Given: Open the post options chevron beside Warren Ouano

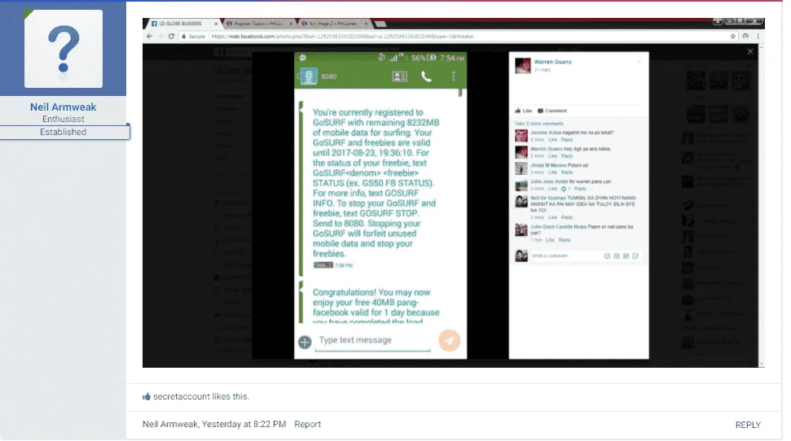Looking at the screenshot, I should click(638, 62).
